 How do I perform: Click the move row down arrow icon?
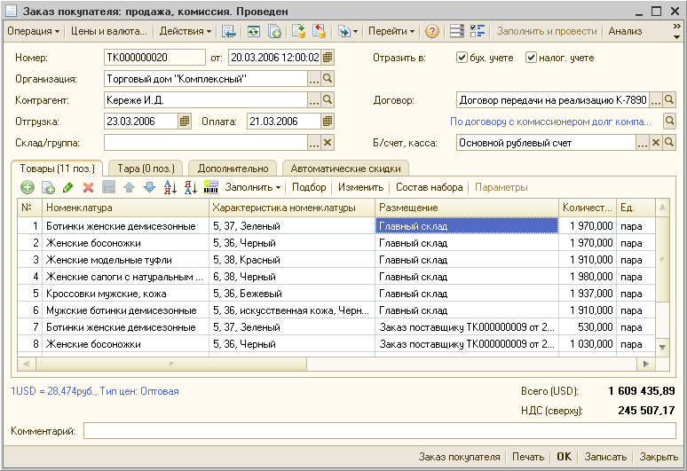click(149, 187)
